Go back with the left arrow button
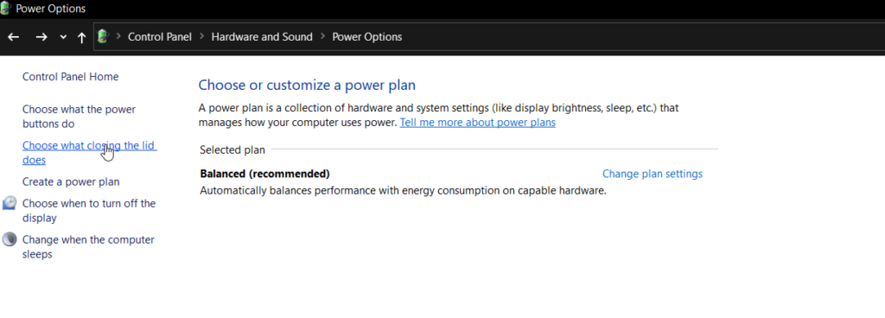 [14, 37]
